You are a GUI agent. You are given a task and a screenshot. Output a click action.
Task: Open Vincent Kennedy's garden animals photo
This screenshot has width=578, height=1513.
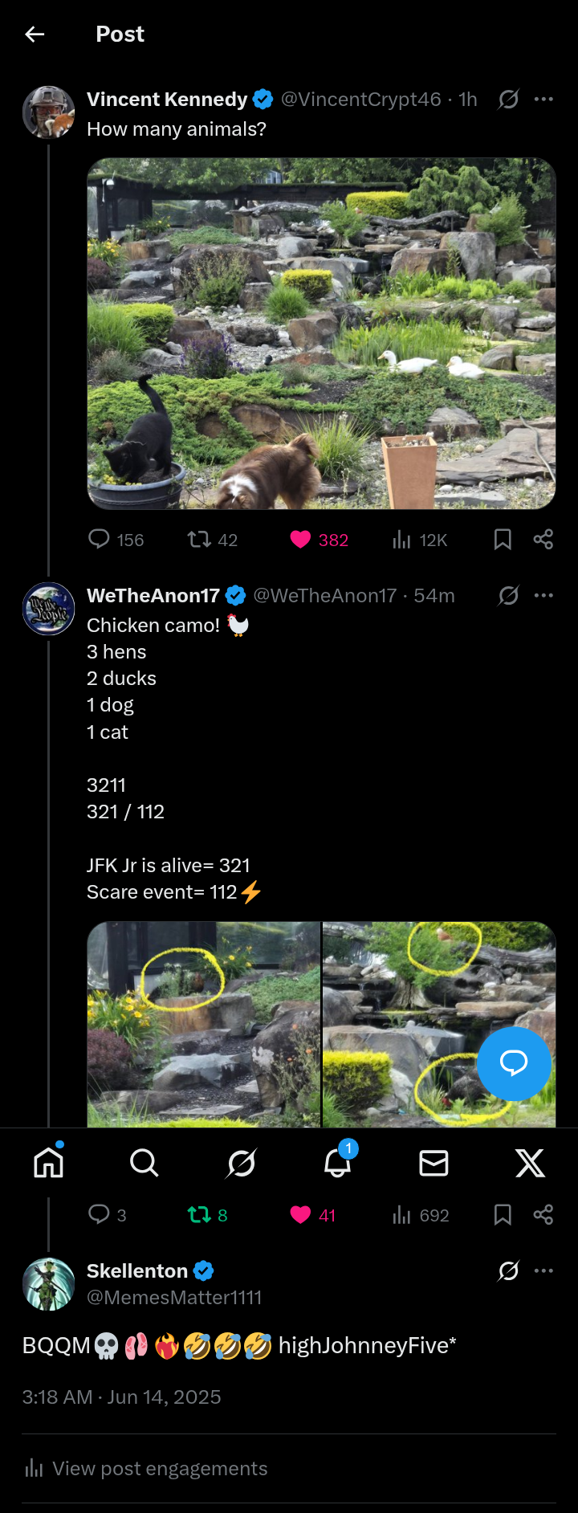click(x=321, y=333)
